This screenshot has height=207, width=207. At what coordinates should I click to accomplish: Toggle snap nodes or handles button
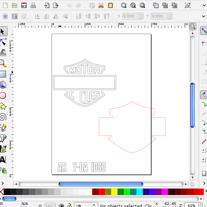[x=204, y=95]
